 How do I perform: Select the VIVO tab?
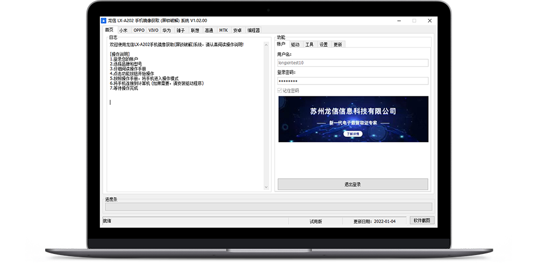(x=153, y=31)
